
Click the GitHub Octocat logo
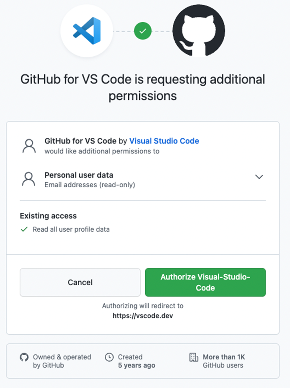click(x=199, y=31)
